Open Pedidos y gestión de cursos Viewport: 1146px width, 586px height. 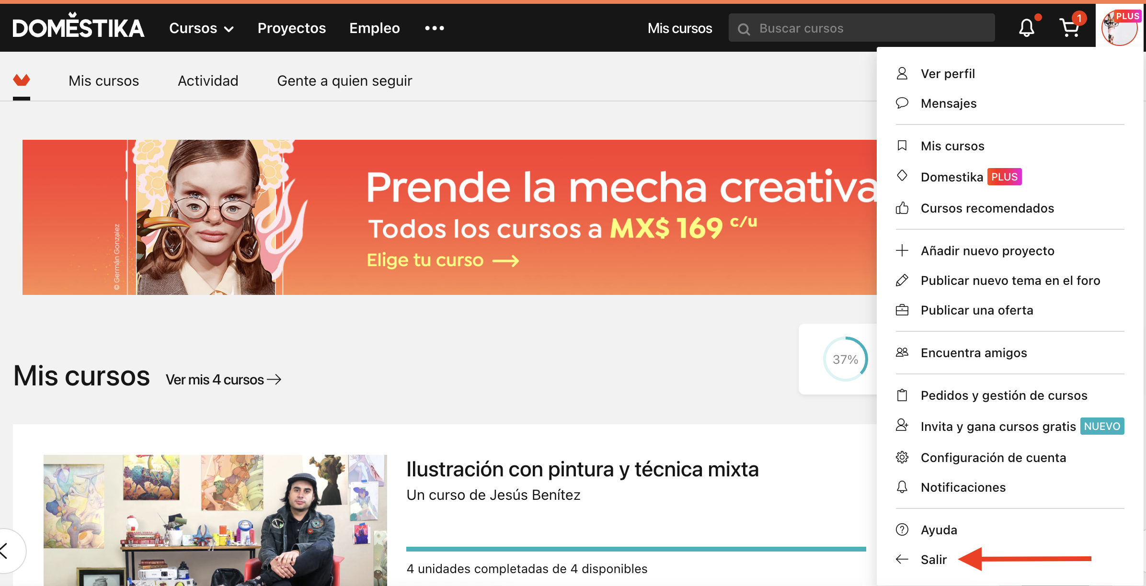[x=1004, y=395]
